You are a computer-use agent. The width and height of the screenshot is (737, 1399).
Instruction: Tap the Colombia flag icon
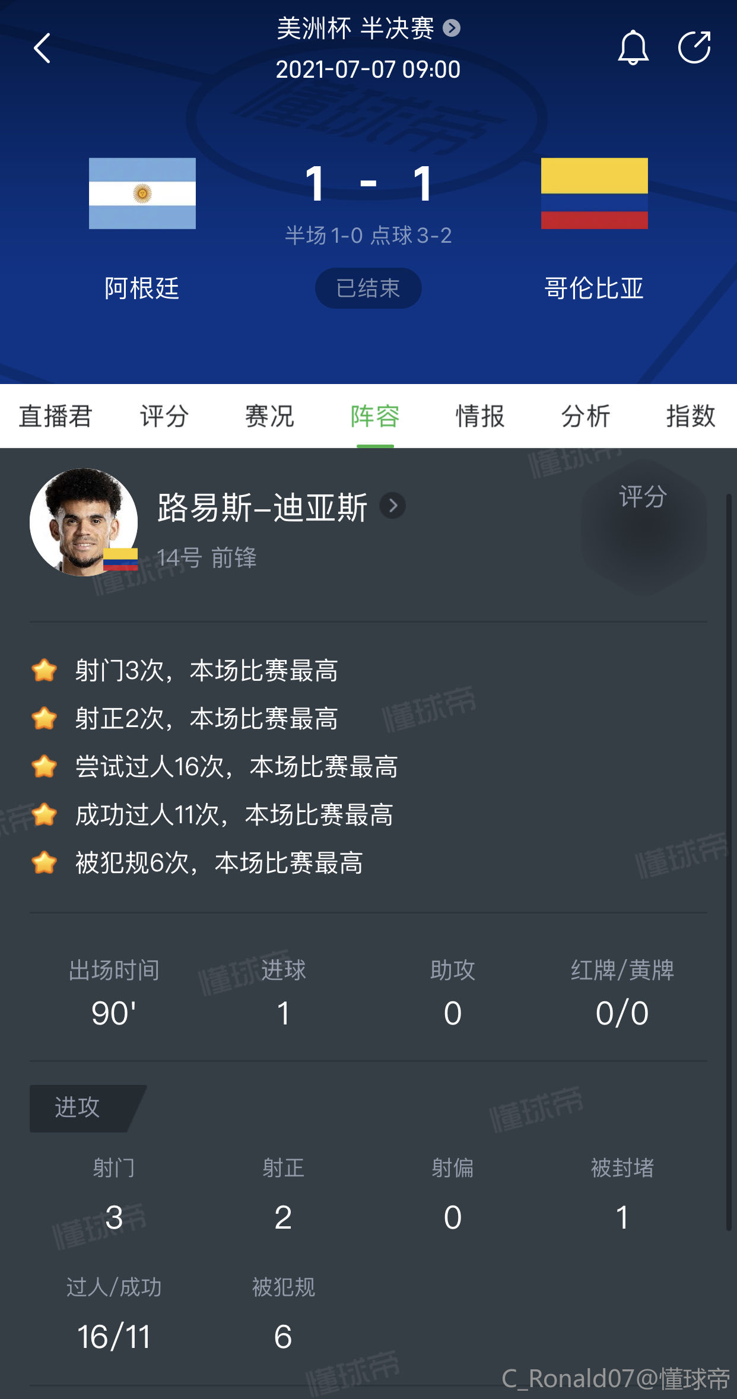[x=594, y=193]
